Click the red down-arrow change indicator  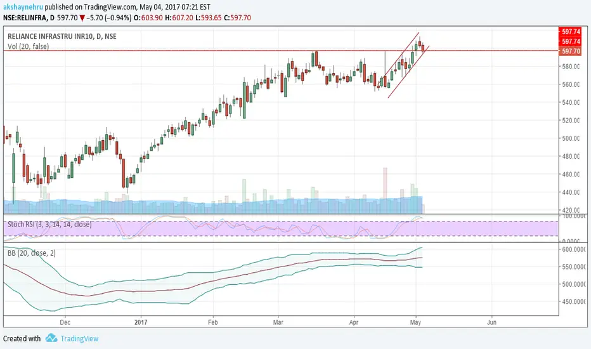82,18
